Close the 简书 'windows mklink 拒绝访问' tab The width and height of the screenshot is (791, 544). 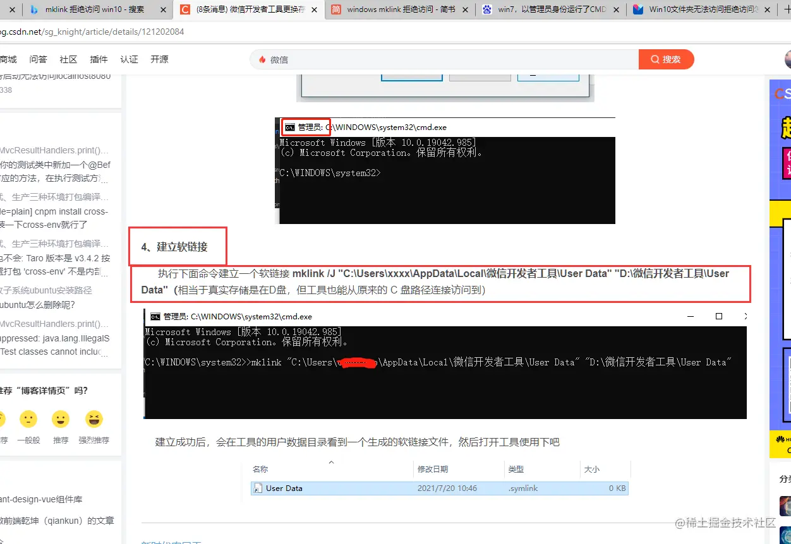coord(466,9)
